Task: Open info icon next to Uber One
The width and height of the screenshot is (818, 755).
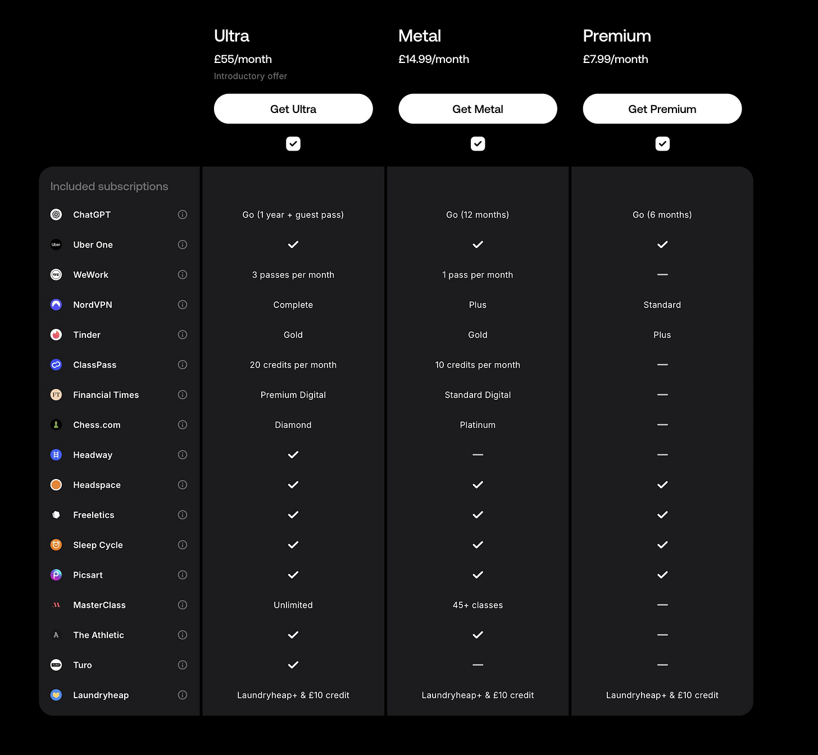Action: pos(183,245)
